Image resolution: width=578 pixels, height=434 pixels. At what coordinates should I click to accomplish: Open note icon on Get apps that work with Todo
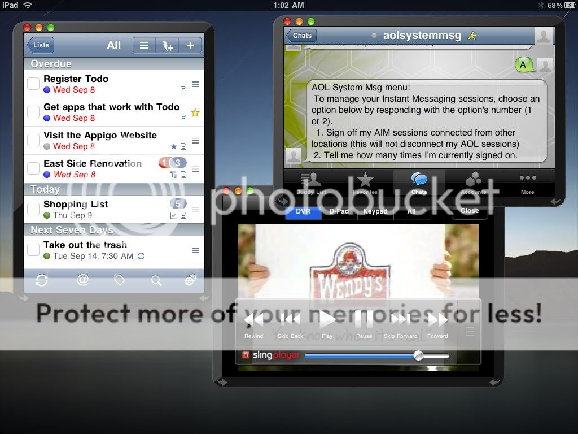[183, 118]
